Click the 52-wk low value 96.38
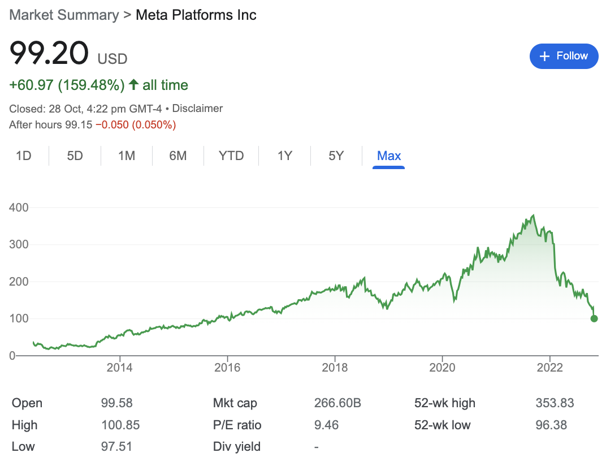Screen dimensions: 606x457 [551, 425]
